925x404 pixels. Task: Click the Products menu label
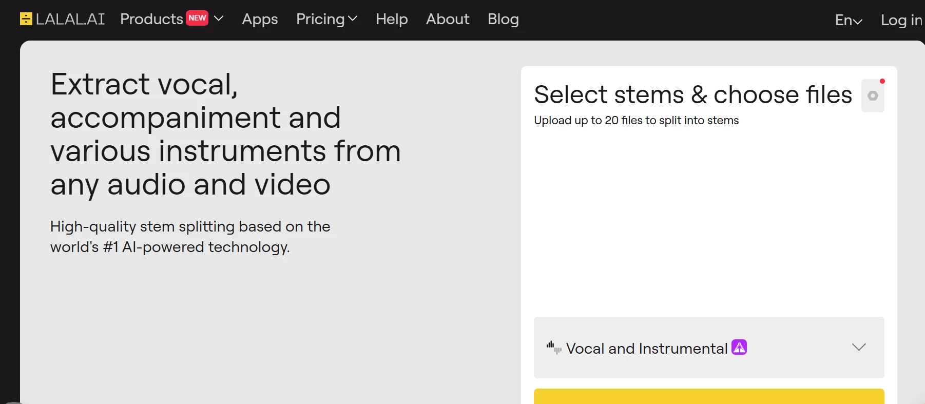151,19
